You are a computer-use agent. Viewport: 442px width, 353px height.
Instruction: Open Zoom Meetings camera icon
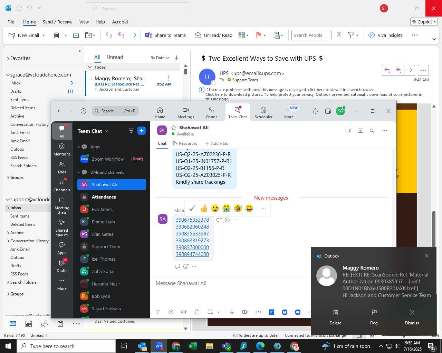pyautogui.click(x=186, y=110)
